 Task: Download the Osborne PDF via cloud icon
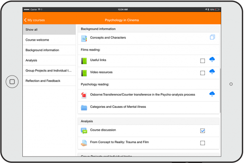212,94
